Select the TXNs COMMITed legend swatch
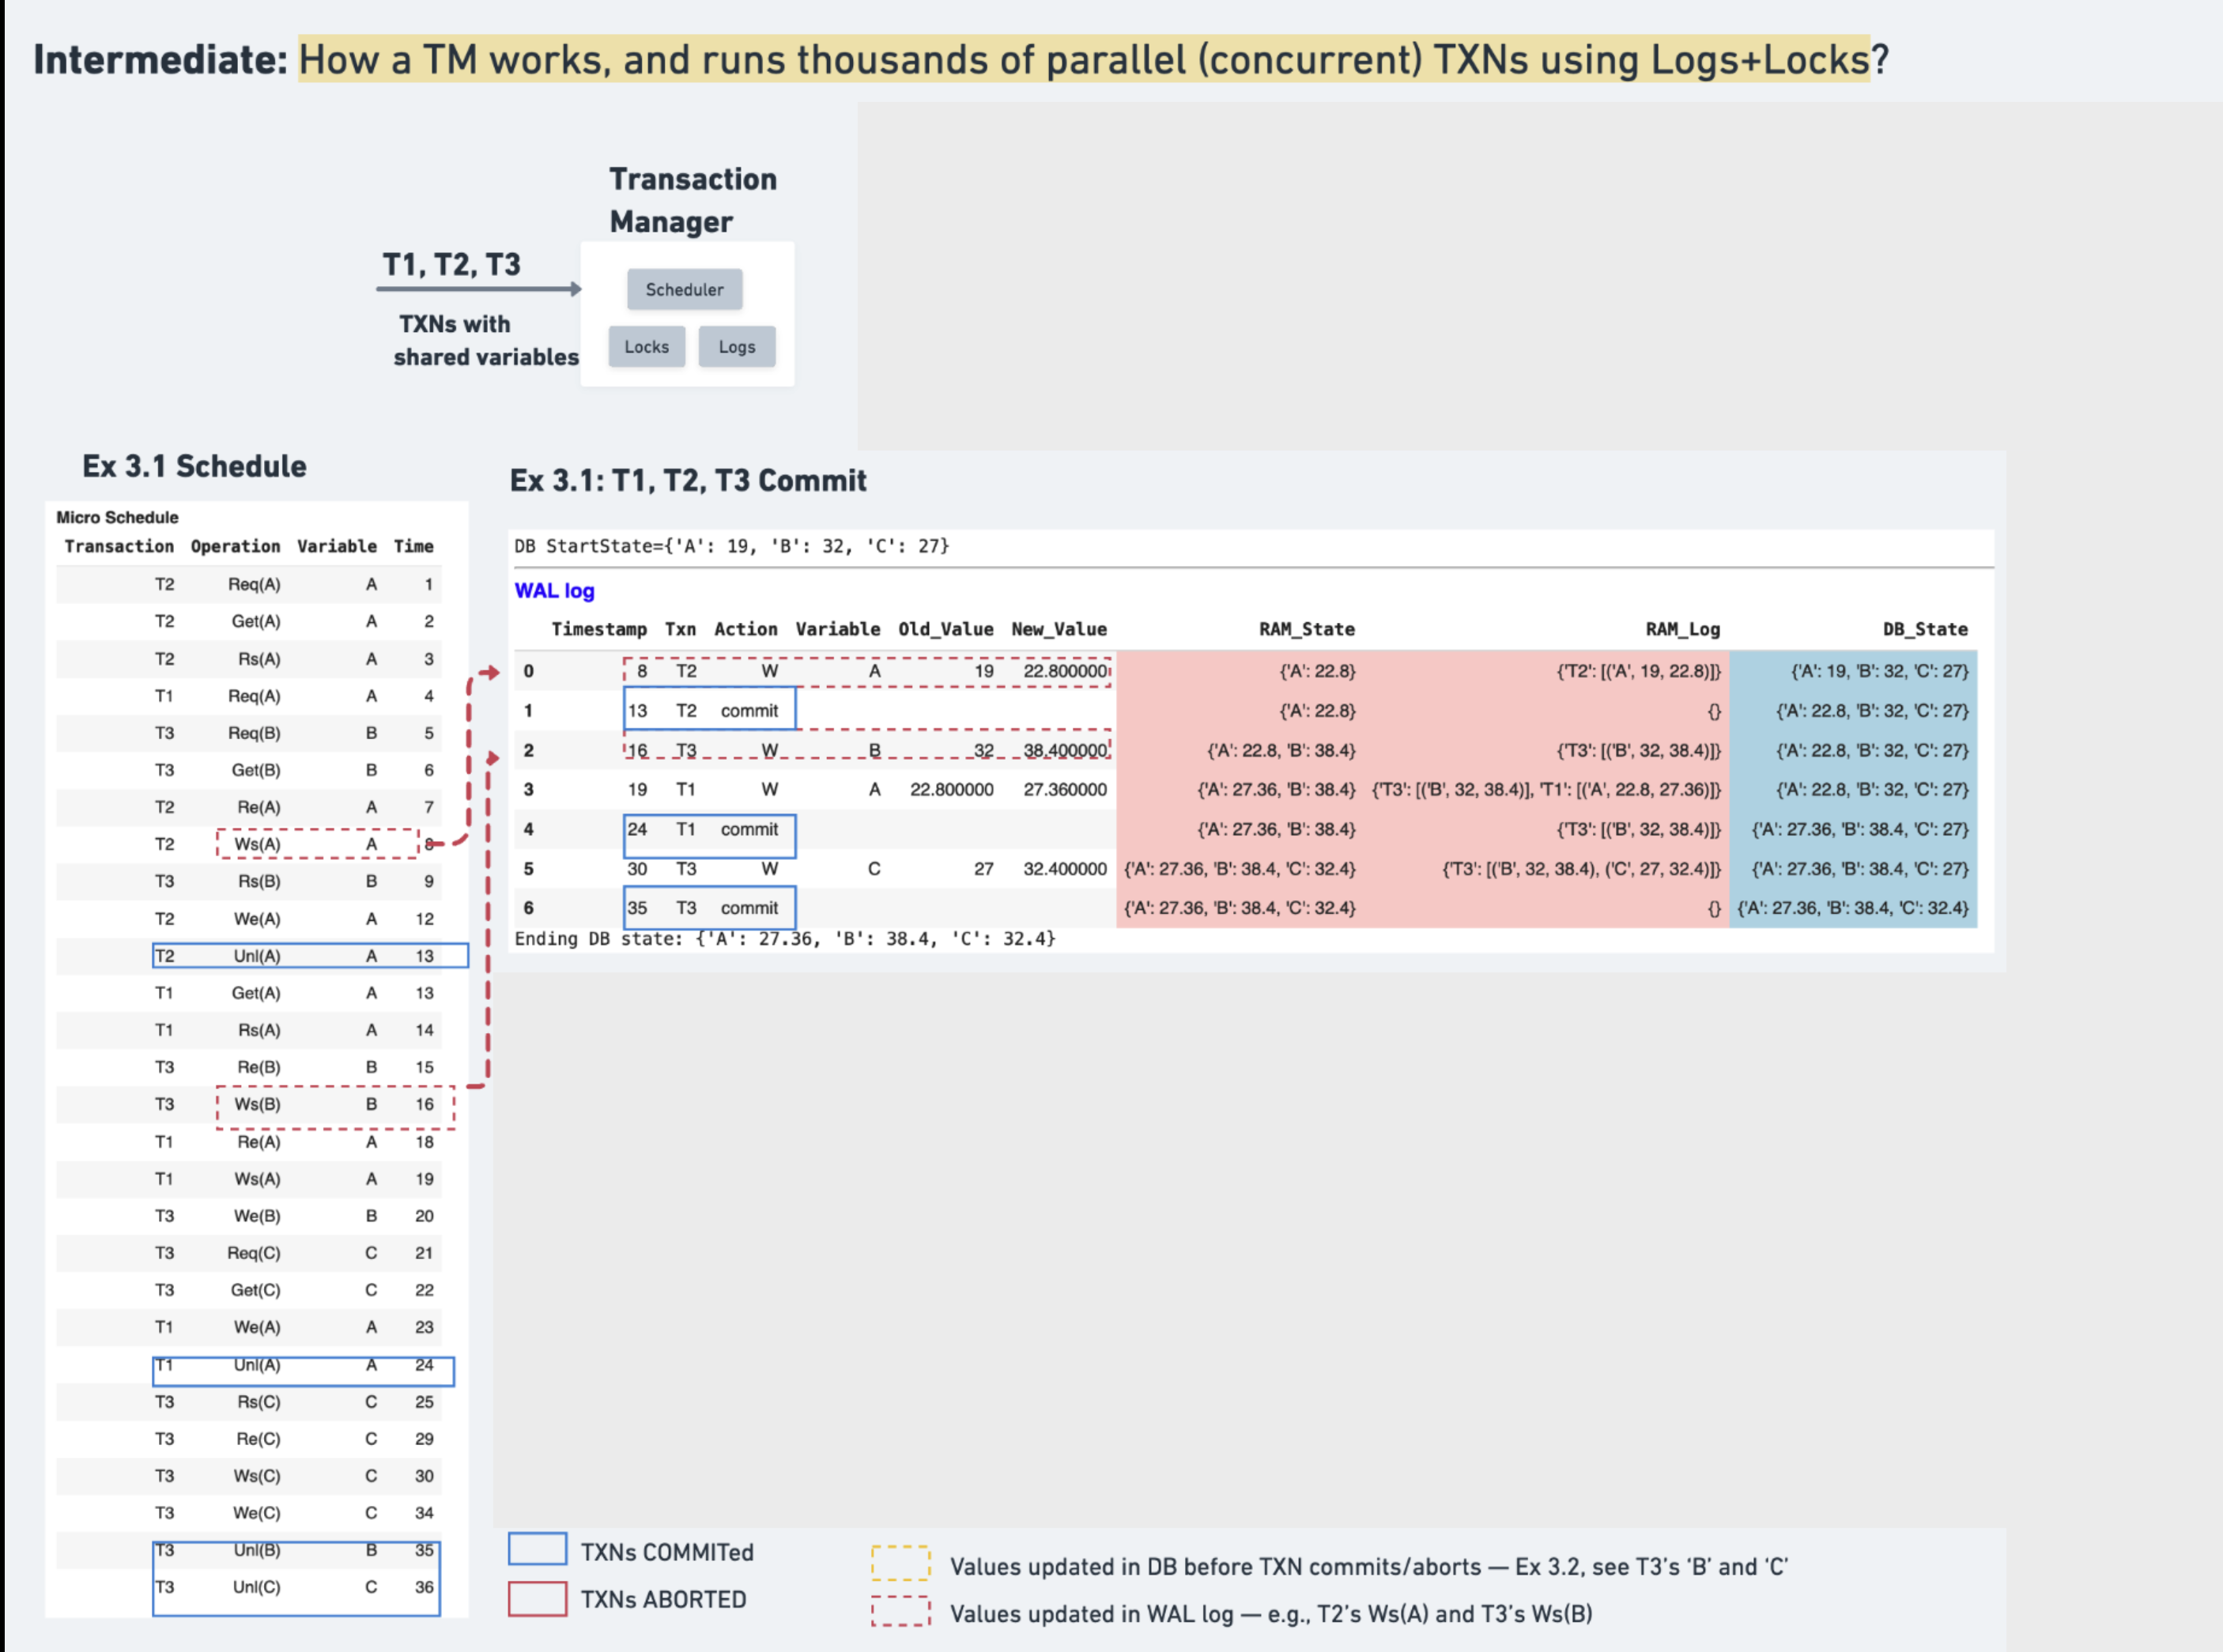This screenshot has width=2223, height=1652. 538,1549
